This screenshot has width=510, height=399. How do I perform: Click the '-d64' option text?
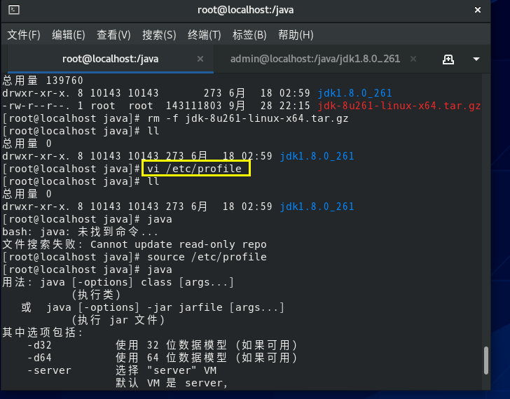pyautogui.click(x=39, y=358)
